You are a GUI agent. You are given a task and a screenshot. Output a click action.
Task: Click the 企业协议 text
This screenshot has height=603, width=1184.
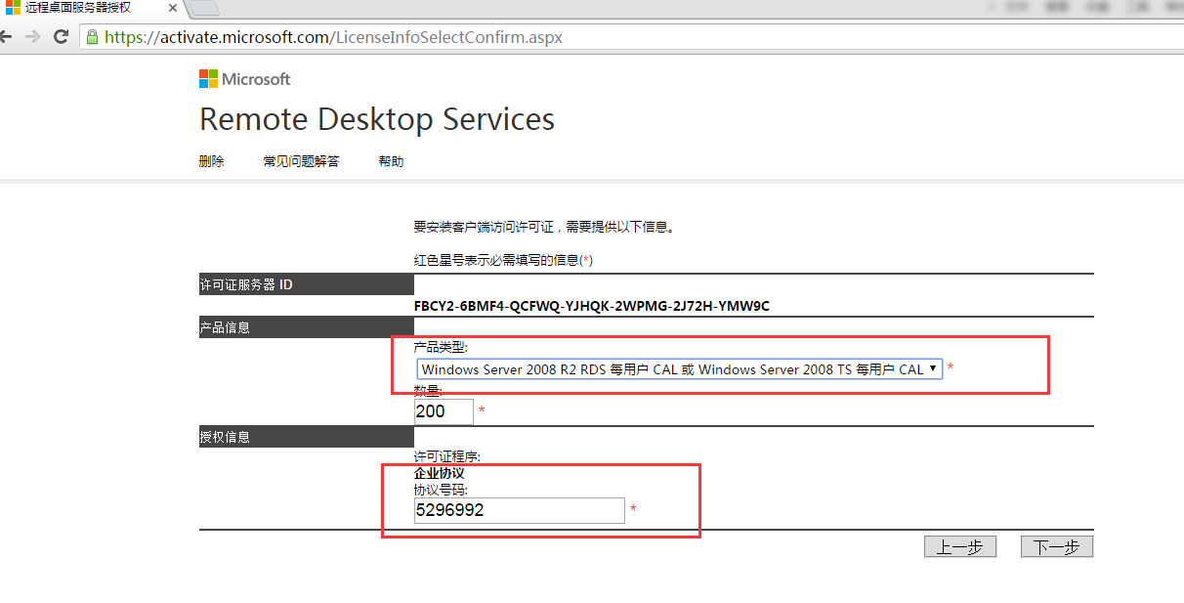[x=440, y=473]
